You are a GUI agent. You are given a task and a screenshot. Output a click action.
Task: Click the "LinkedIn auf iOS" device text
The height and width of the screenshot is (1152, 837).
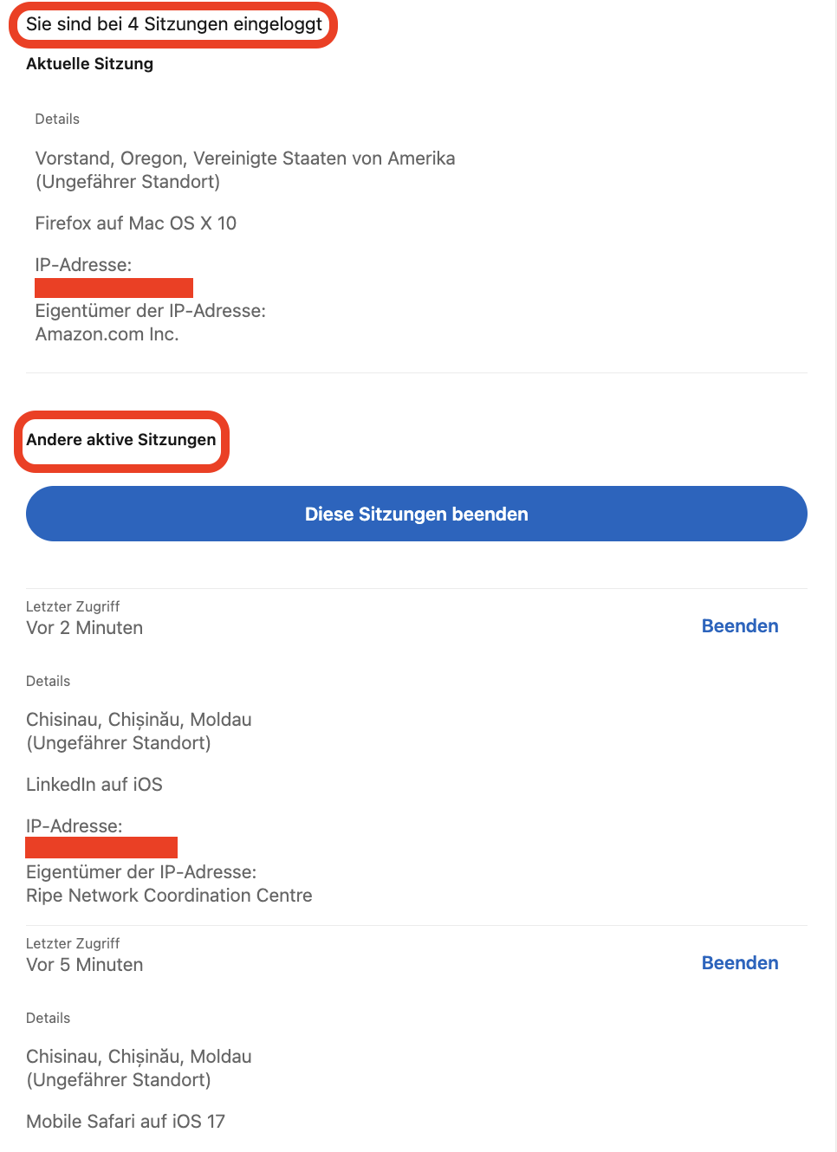[x=94, y=784]
